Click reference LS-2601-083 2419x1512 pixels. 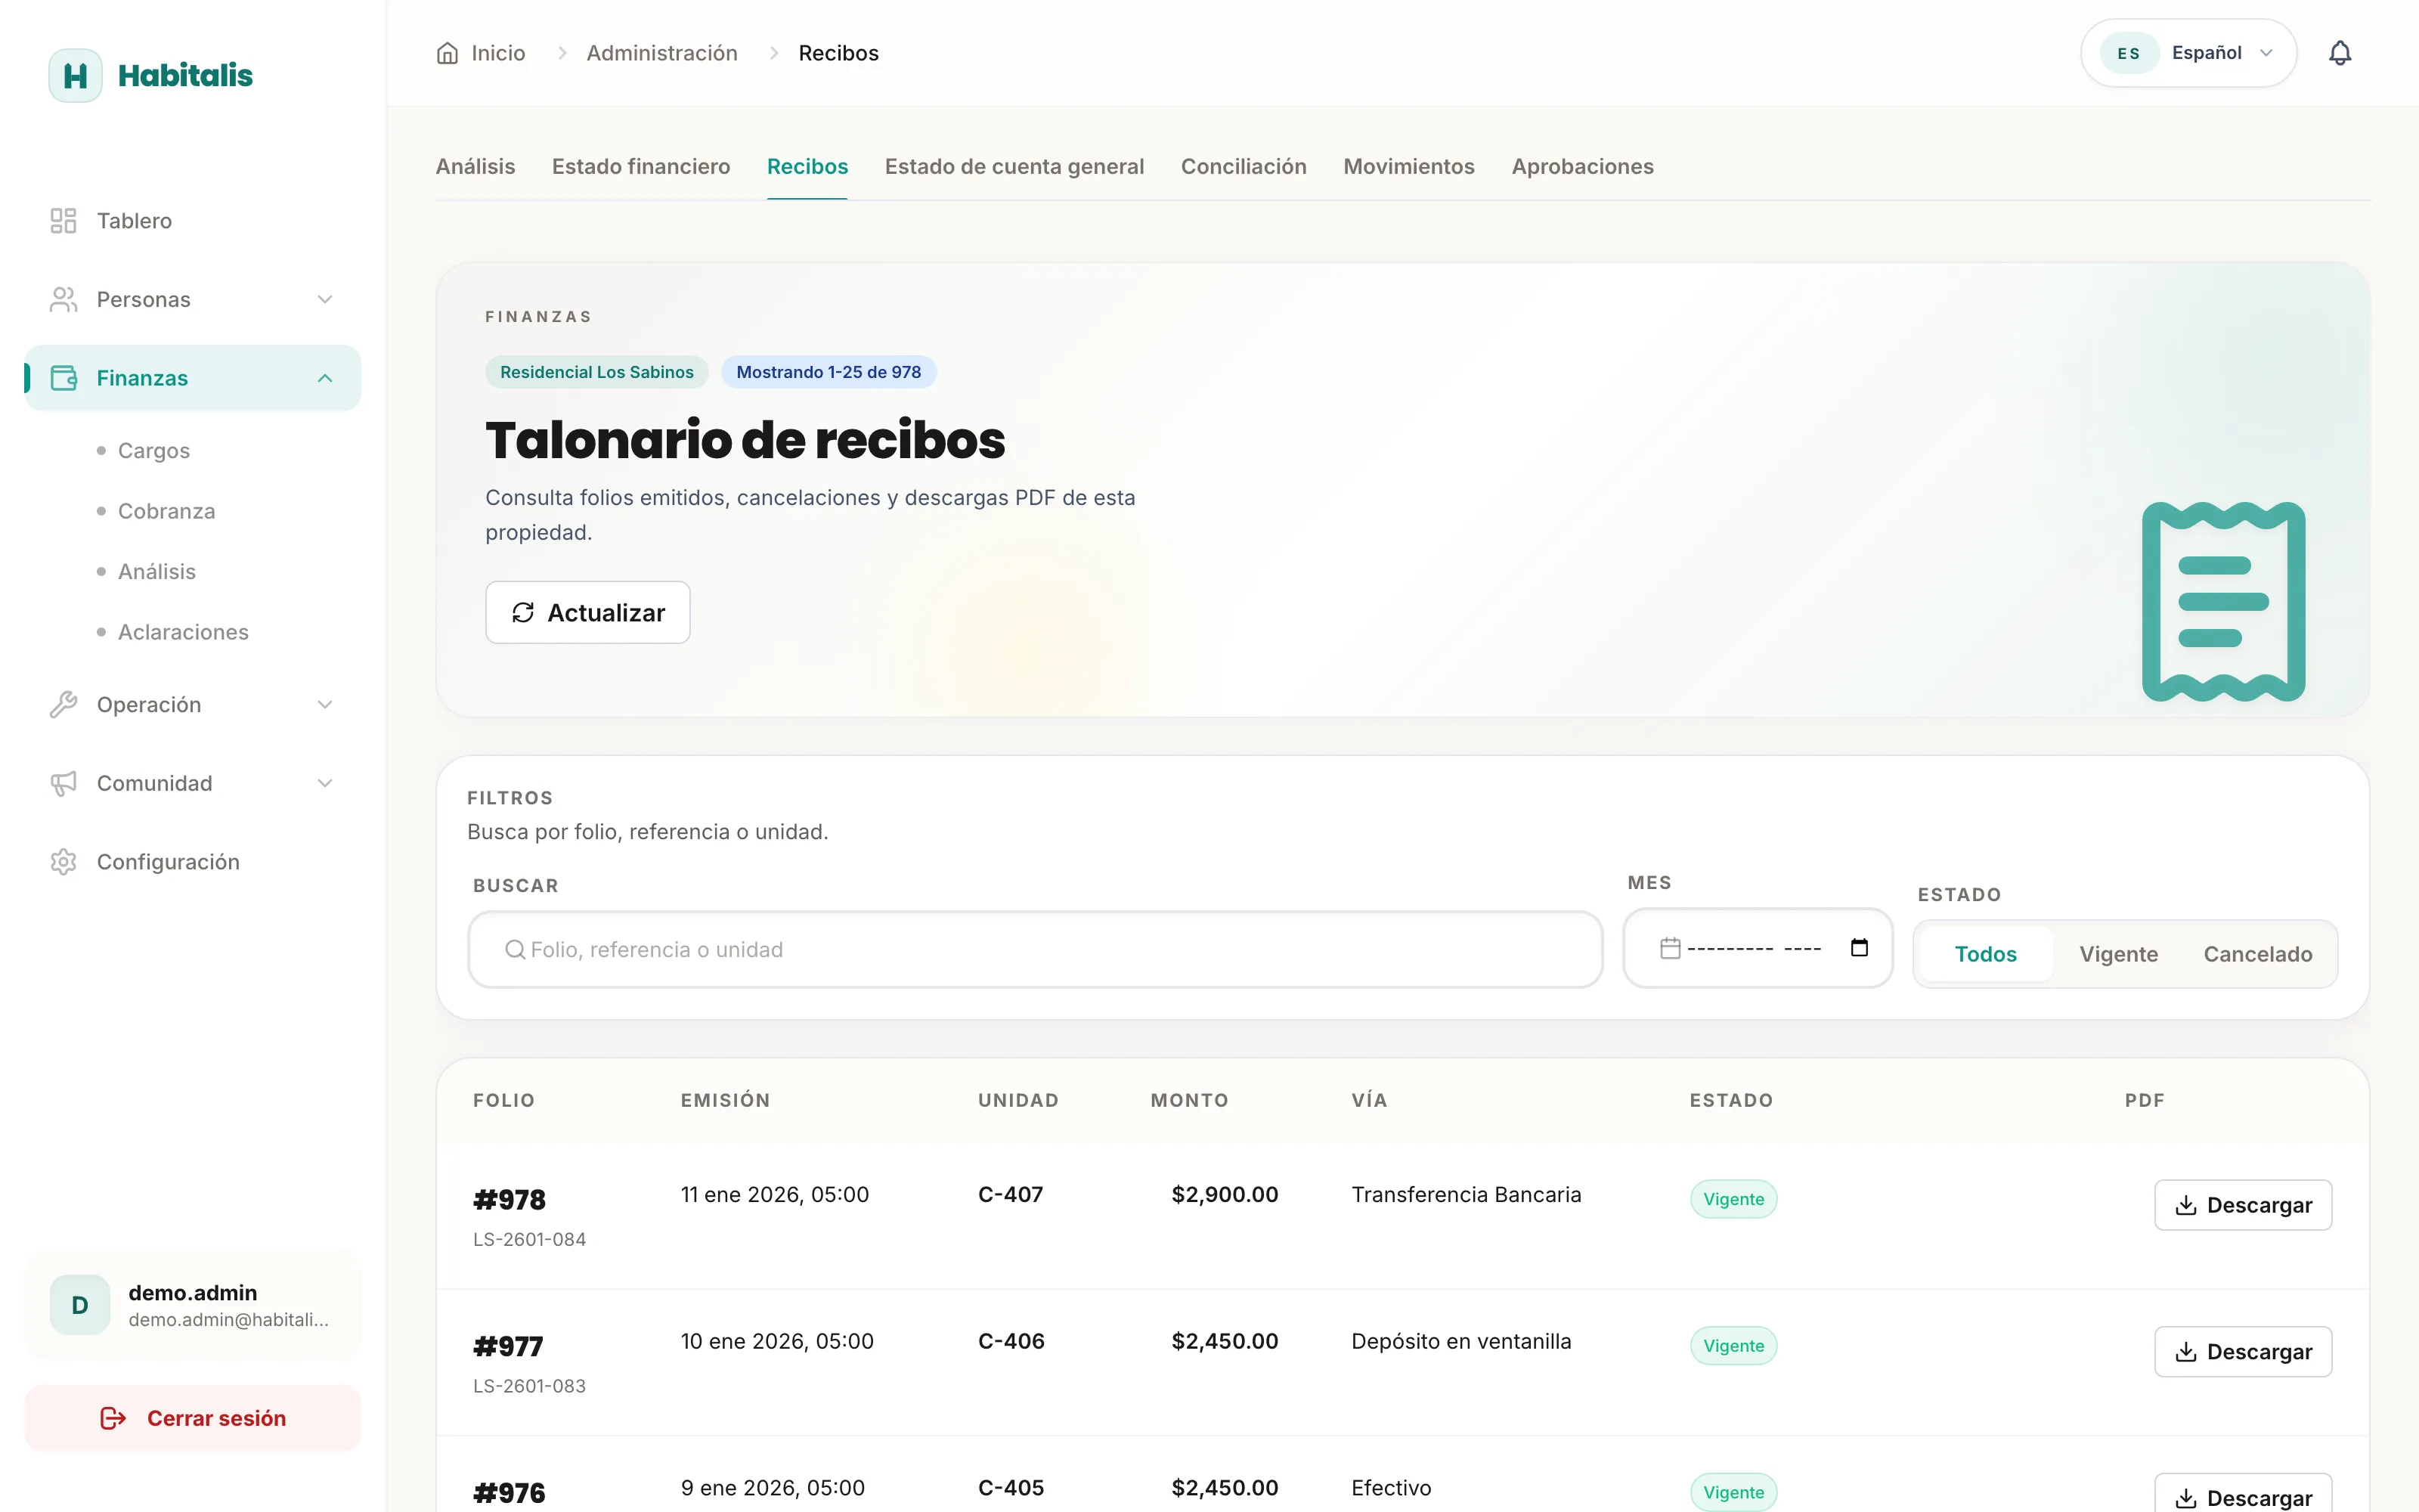point(529,1386)
